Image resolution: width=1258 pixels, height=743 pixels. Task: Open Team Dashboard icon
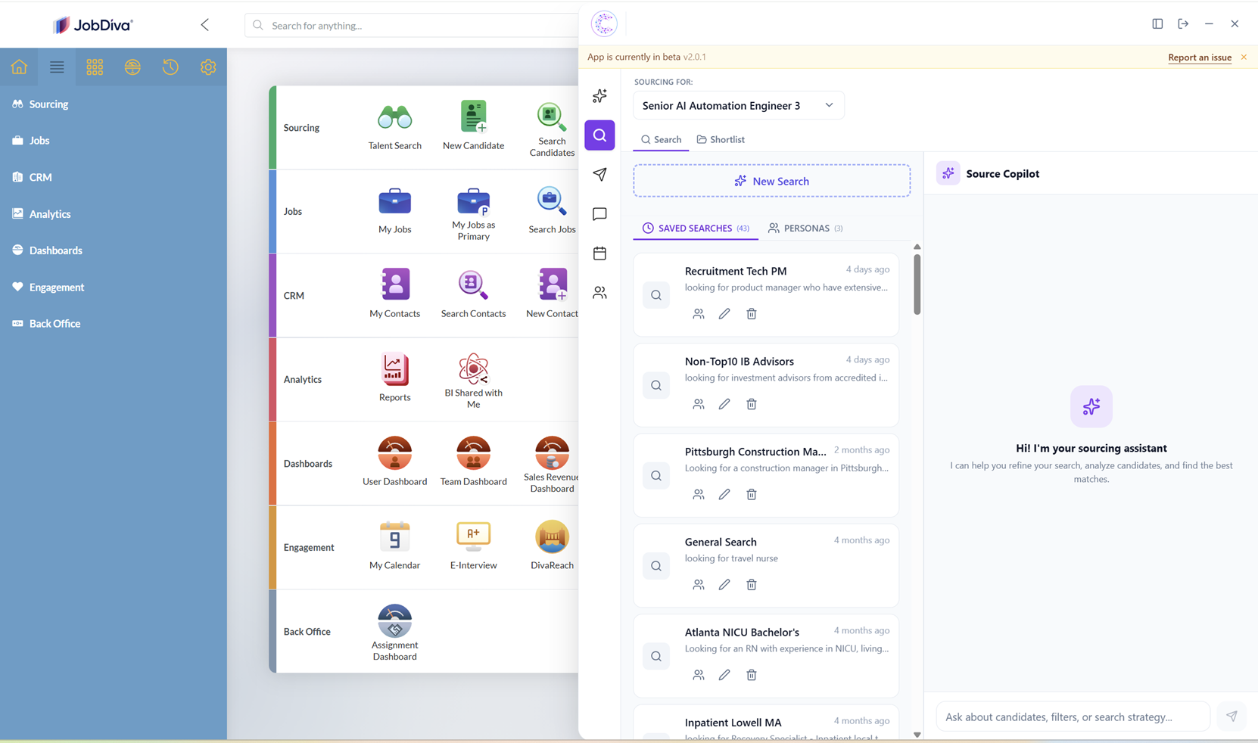tap(473, 453)
